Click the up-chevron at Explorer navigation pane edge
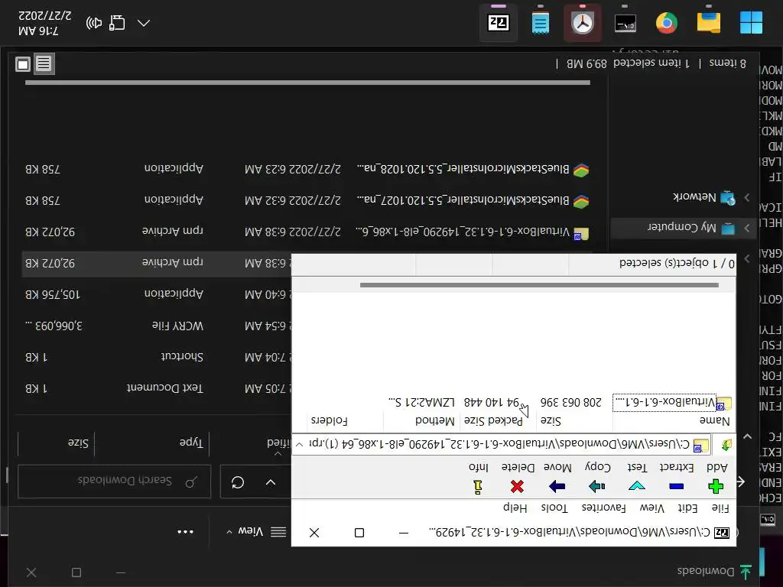Viewport: 783px width, 587px height. tap(747, 436)
